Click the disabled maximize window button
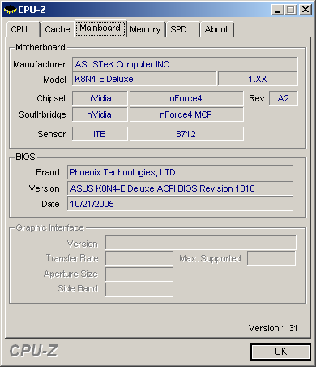Viewport: 316px width, 367px height. point(291,10)
